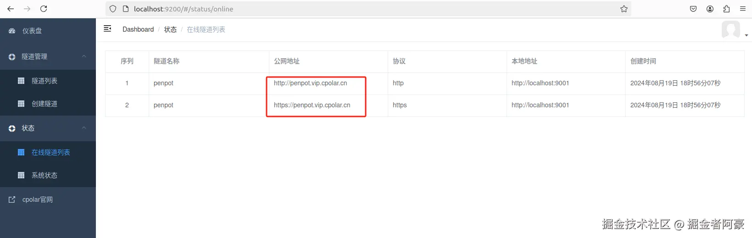Click the page info icon in address bar
This screenshot has width=752, height=238.
[x=125, y=9]
